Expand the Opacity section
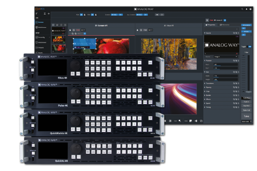Screen dimensions: 257x171 (x=205, y=87)
